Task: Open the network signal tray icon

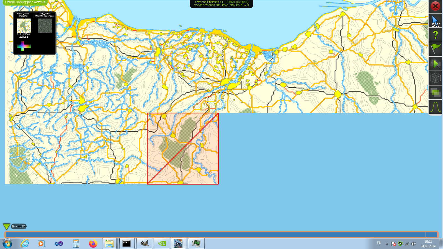Action: (x=407, y=244)
